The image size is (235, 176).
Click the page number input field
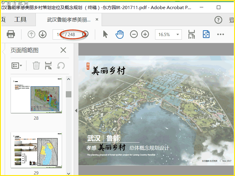point(58,34)
